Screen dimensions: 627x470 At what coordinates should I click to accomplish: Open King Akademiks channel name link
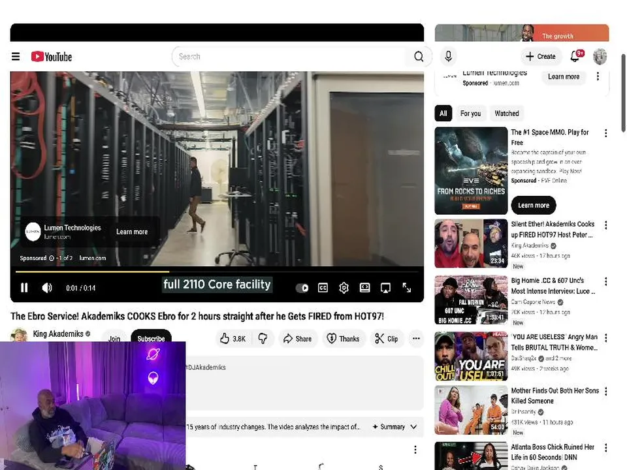pyautogui.click(x=58, y=334)
